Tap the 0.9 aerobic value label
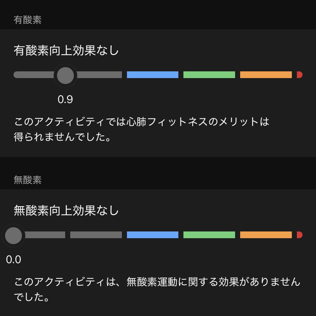The width and height of the screenshot is (316, 316). click(65, 99)
